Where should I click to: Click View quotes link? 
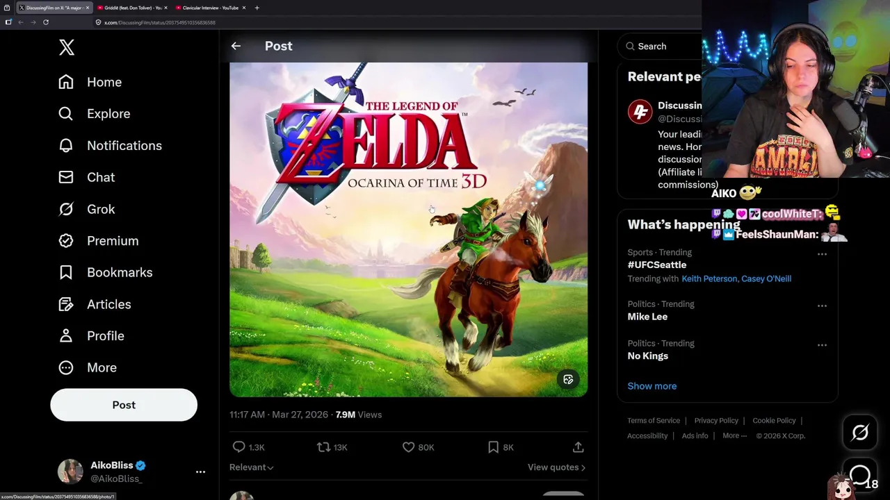[556, 467]
